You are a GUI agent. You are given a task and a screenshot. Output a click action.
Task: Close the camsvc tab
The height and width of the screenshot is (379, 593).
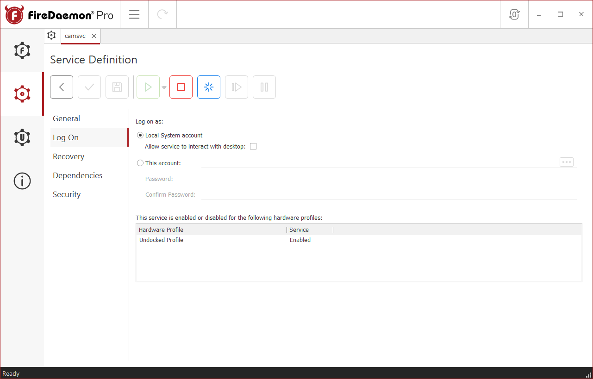pos(94,36)
